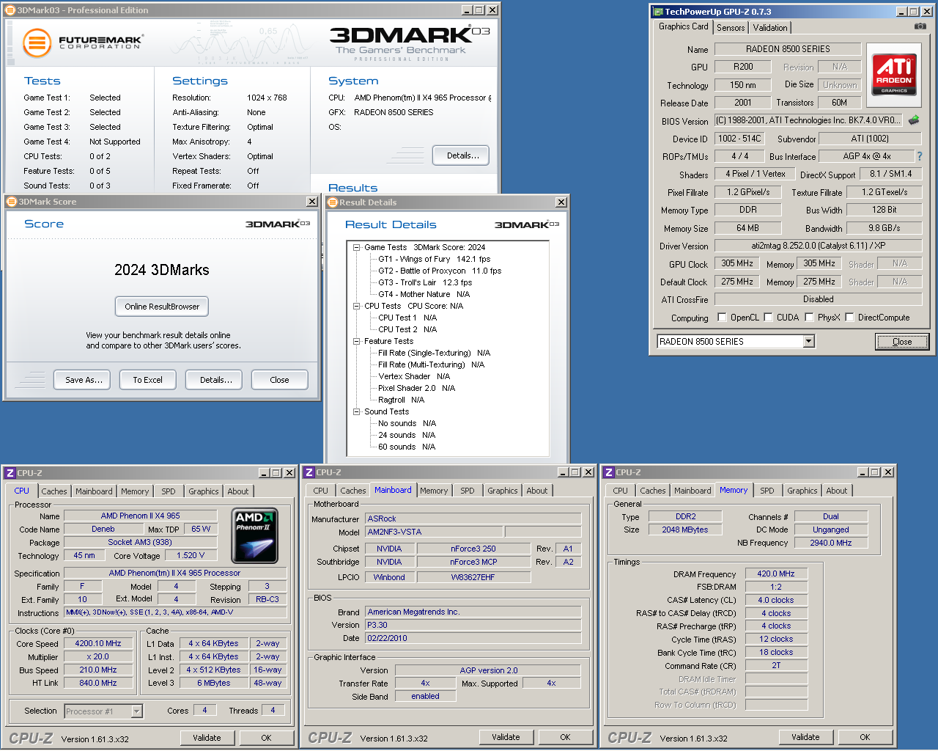Open the Processor #1 selection dropdown

tap(136, 711)
